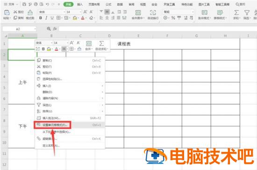
Task: Select the cell labeled 上午
Action: coord(22,82)
